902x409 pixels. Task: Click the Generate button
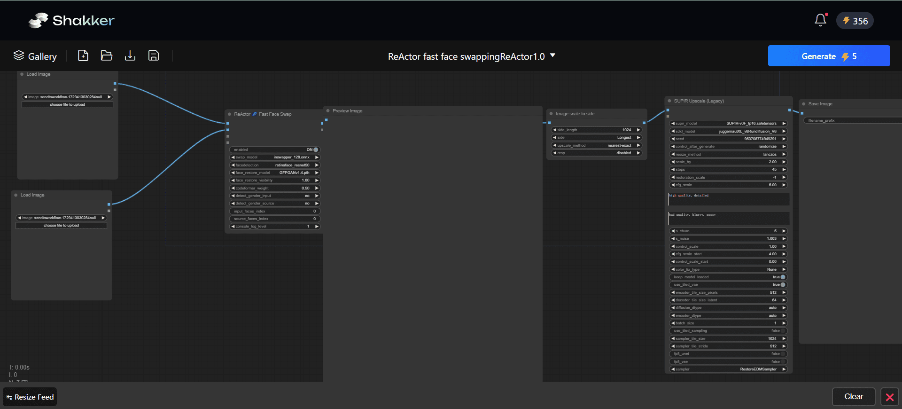tap(829, 56)
